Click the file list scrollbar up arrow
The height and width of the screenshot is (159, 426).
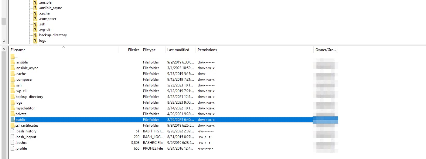pos(4,49)
